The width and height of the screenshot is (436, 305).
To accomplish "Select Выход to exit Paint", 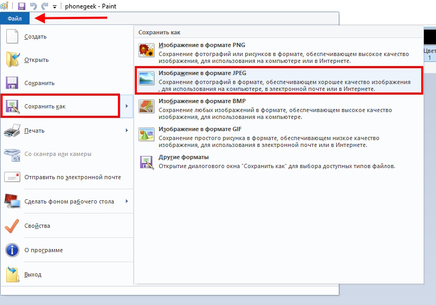I will tap(67, 274).
